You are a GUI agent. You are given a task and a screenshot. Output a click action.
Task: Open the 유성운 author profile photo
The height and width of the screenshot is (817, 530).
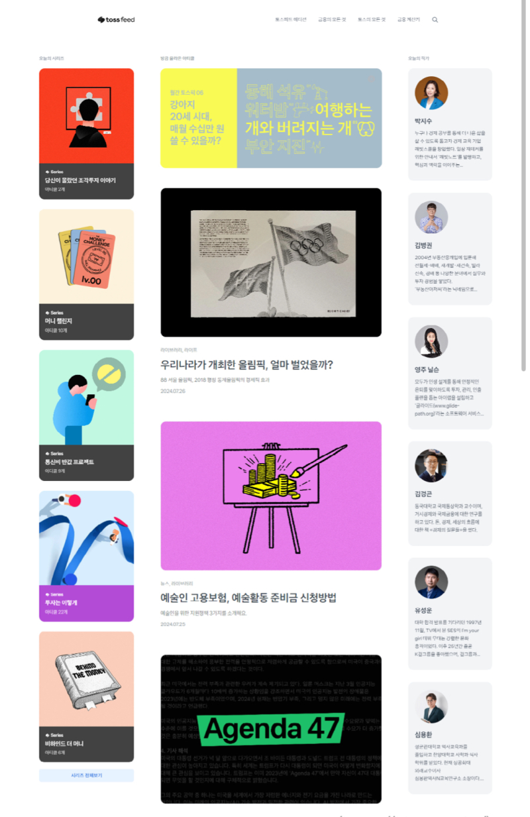coord(431,582)
